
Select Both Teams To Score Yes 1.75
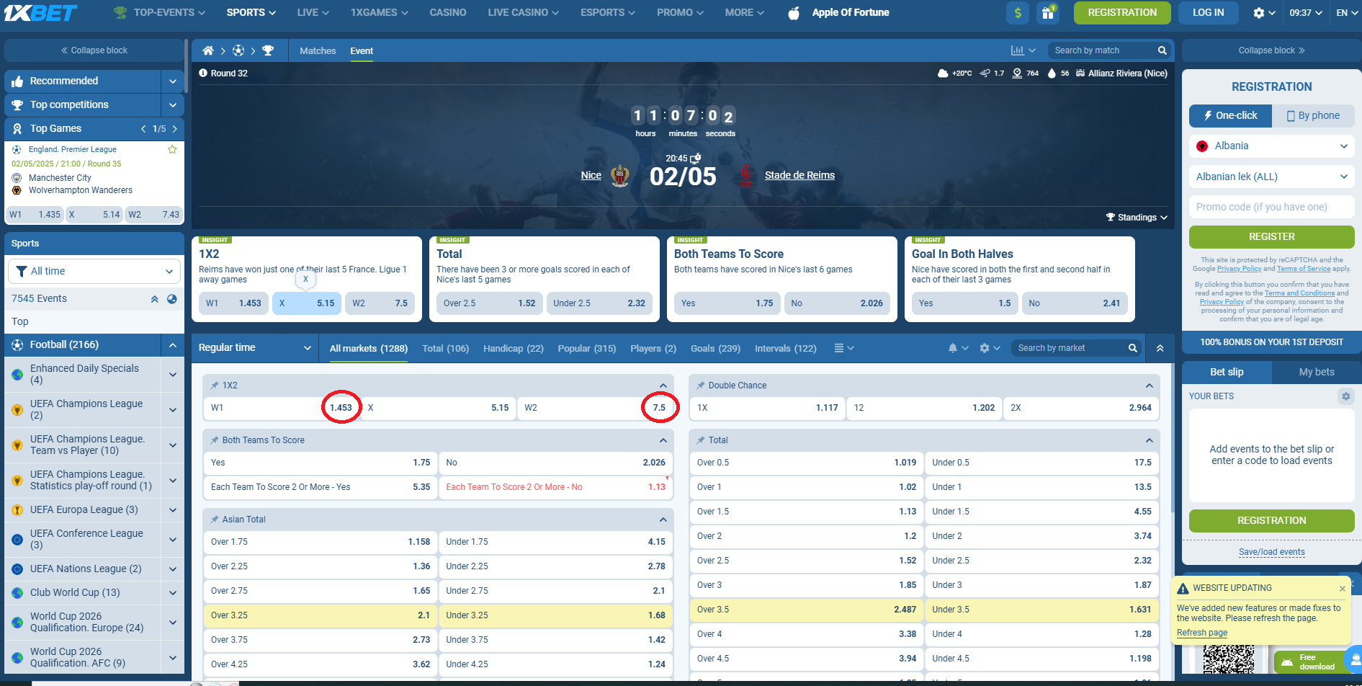[320, 463]
